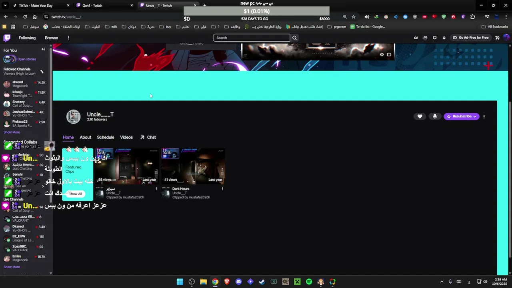Open the browser zoom magnifier icon
512x288 pixels.
click(345, 17)
